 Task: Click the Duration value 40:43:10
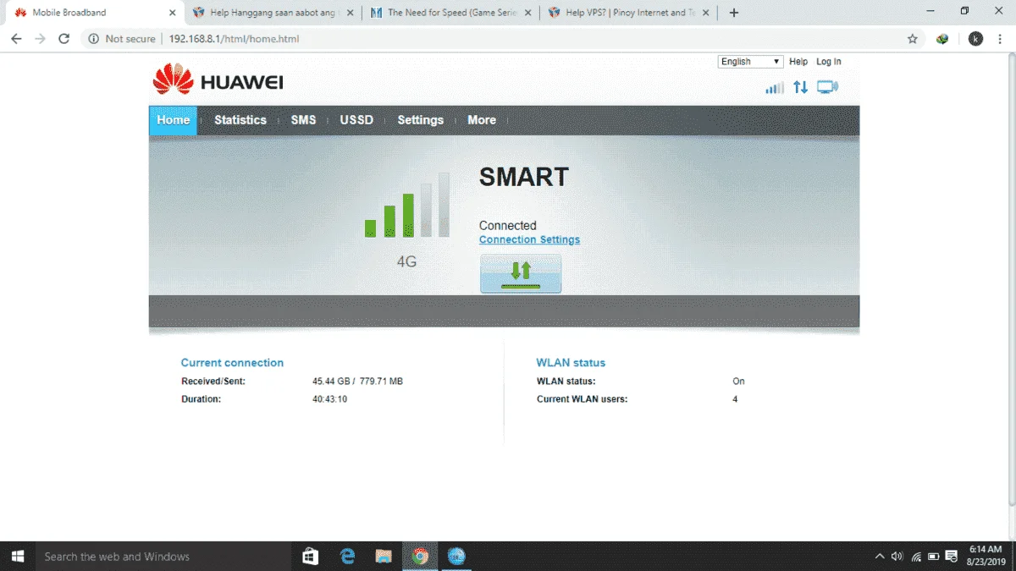coord(329,399)
